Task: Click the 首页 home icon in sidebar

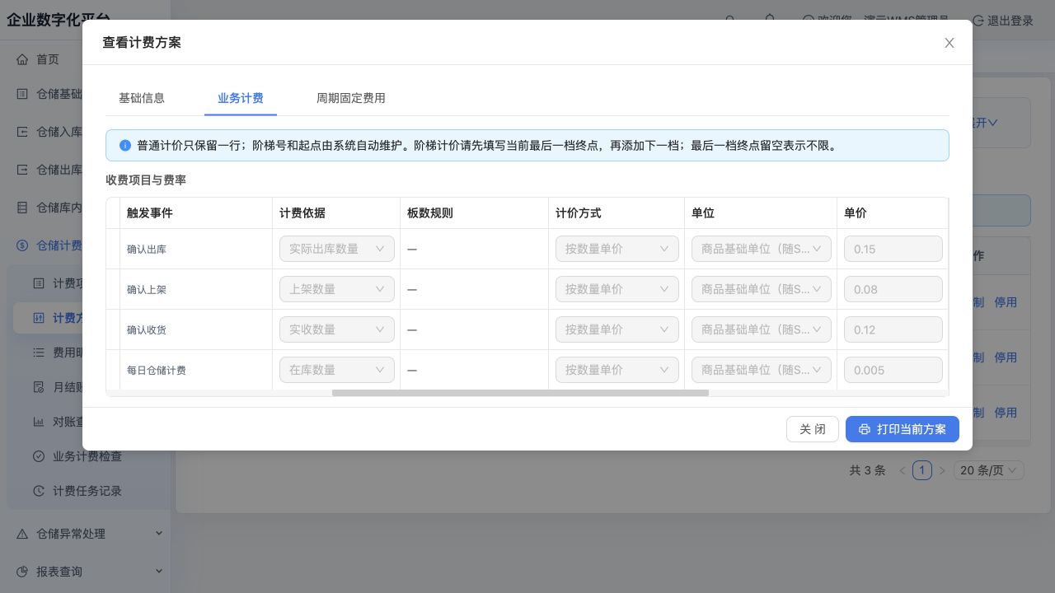Action: click(x=22, y=59)
